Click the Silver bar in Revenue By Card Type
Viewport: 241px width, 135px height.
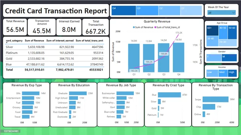tap(159, 102)
